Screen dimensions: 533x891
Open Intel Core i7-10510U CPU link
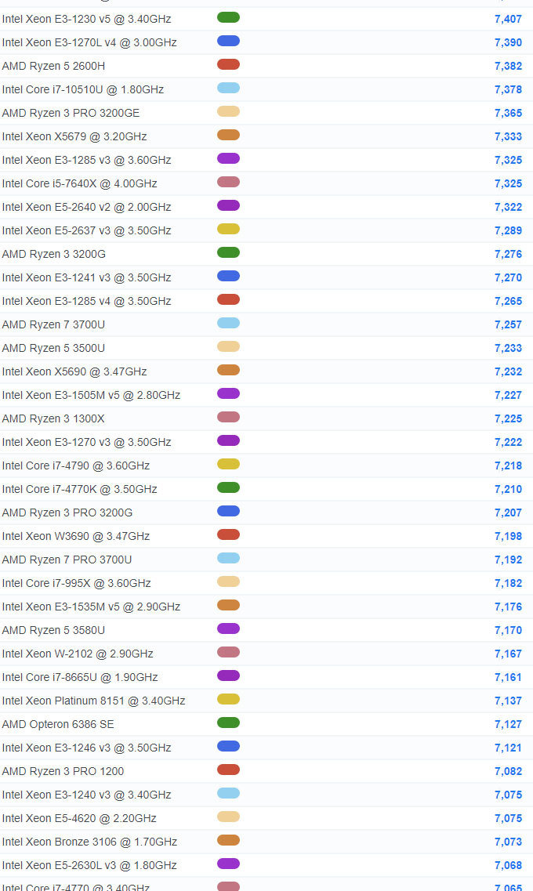click(83, 89)
